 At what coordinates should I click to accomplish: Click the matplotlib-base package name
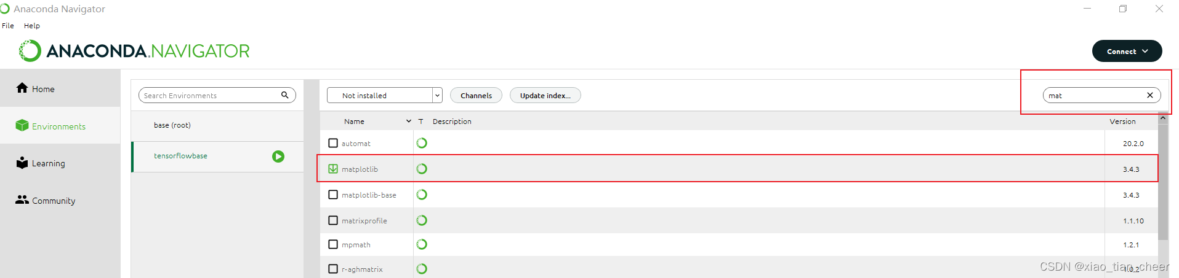coord(369,195)
